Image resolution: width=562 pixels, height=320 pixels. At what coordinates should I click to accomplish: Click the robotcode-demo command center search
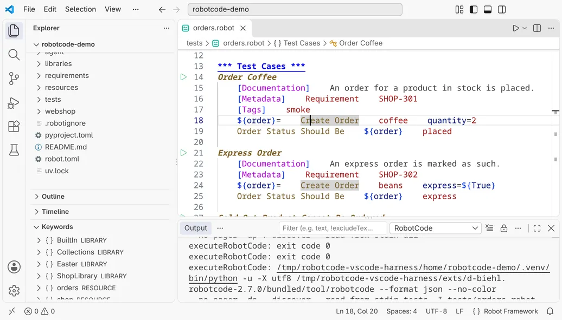pos(295,9)
